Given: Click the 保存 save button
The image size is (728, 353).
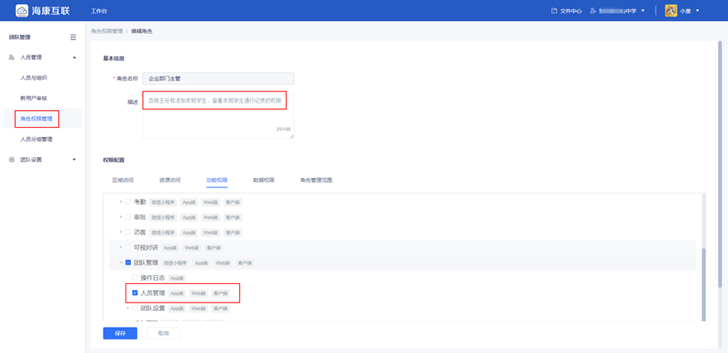Looking at the screenshot, I should (120, 334).
